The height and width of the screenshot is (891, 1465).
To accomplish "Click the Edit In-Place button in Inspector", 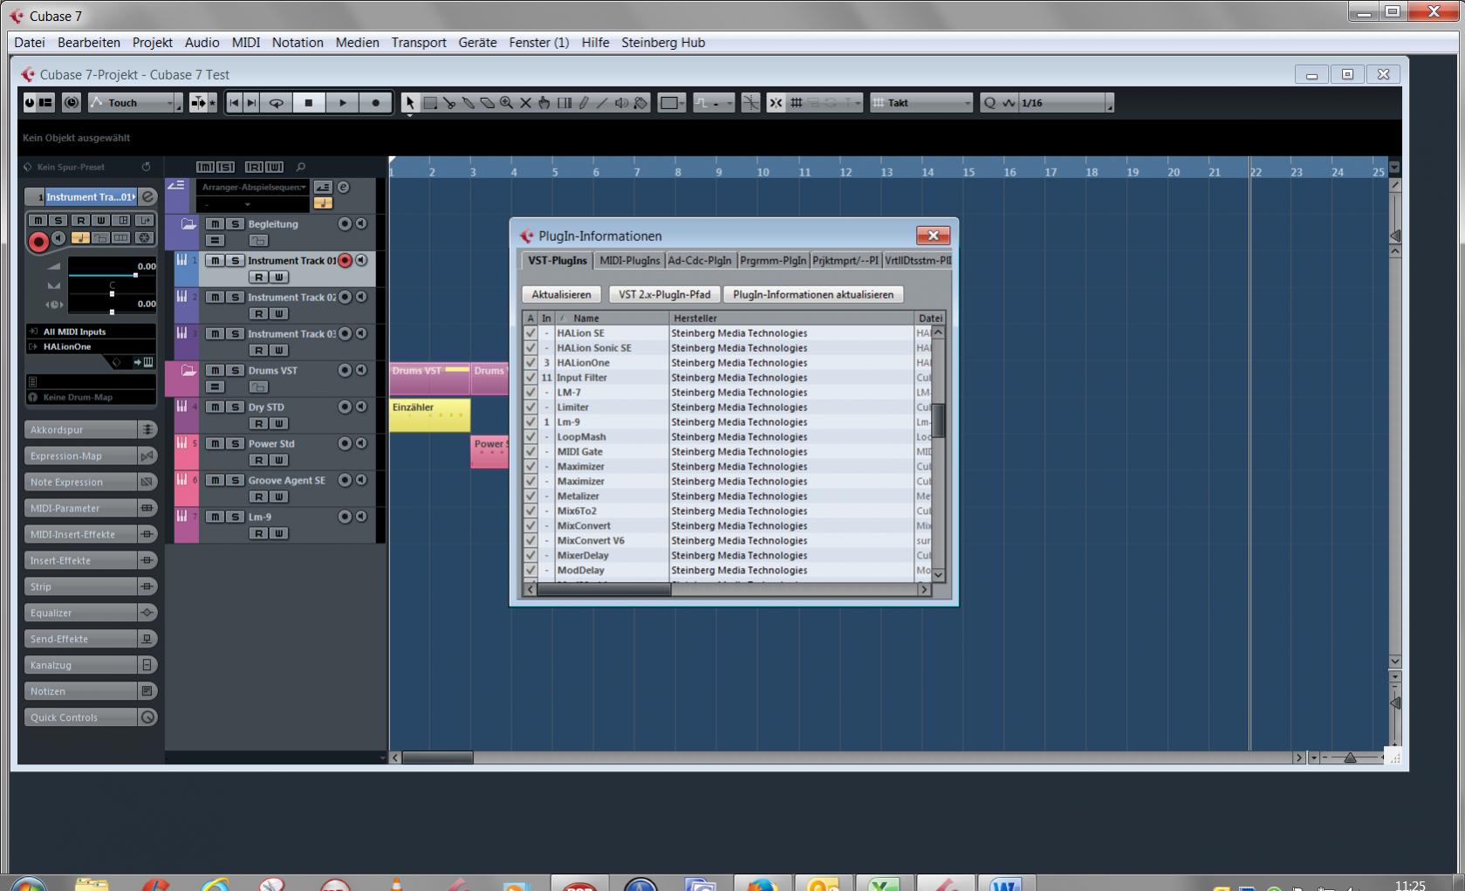I will point(122,237).
